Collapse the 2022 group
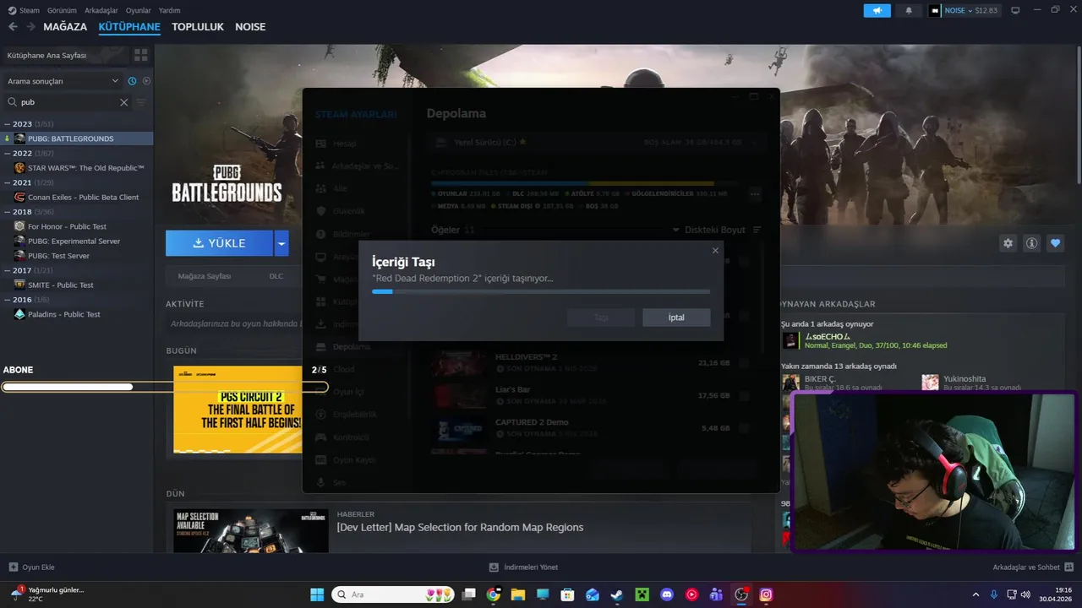Image resolution: width=1082 pixels, height=608 pixels. (x=8, y=154)
